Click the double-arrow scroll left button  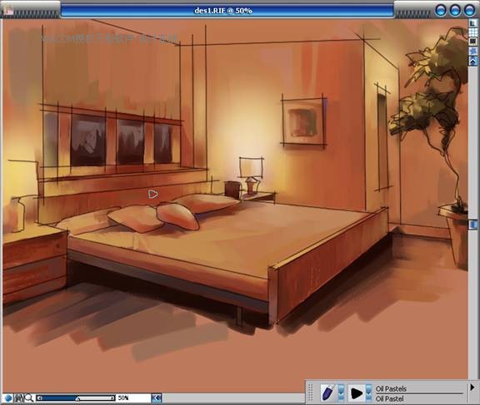pos(157,398)
